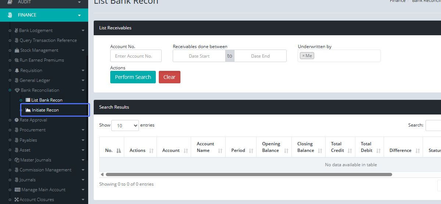
Task: Click the Rate Approval circle icon
Action: pos(17,120)
